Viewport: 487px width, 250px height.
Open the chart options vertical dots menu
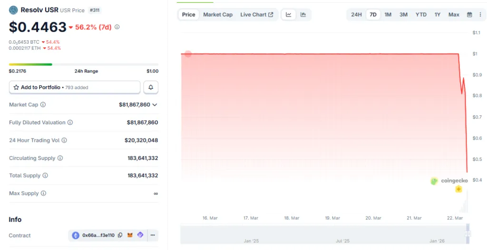[x=480, y=15]
